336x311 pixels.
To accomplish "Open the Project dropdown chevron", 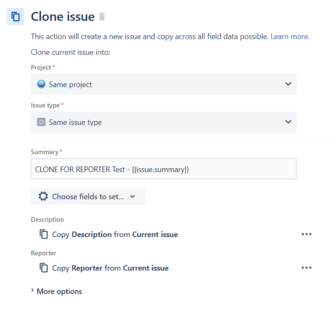I will (x=288, y=84).
